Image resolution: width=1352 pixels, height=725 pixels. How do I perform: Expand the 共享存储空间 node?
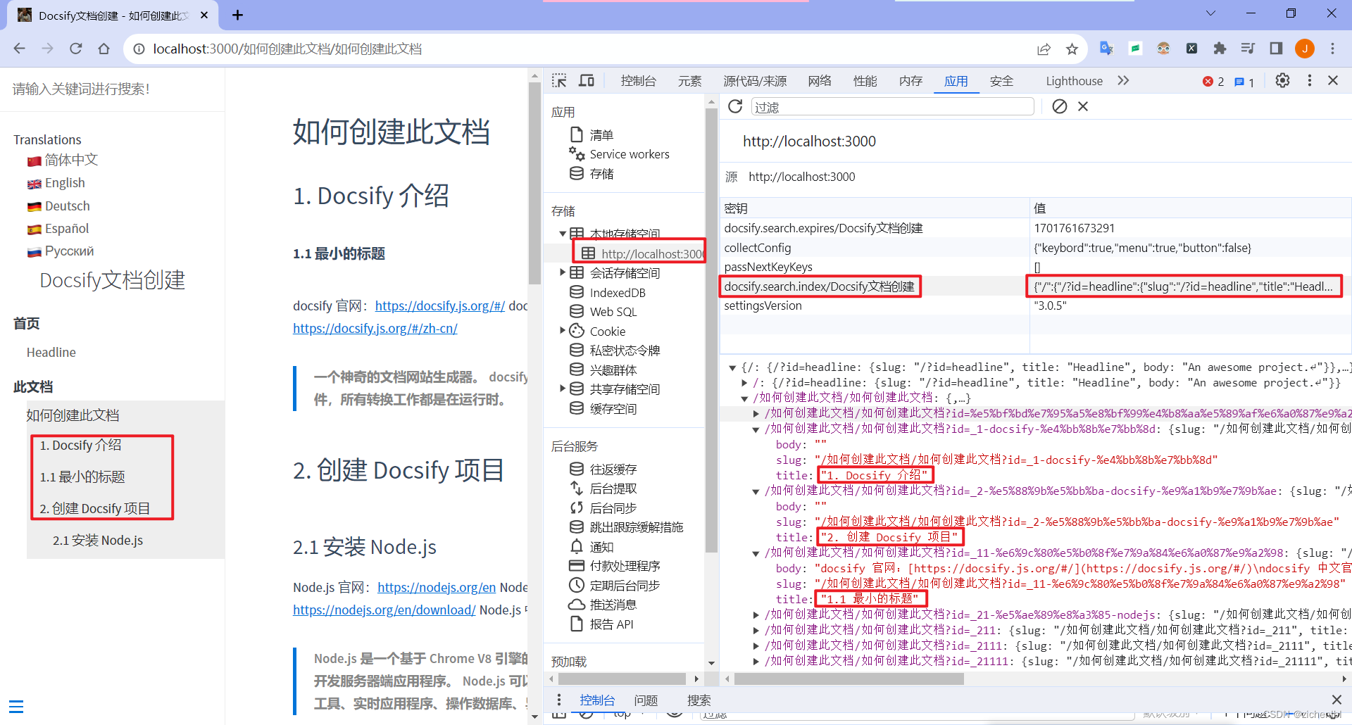click(563, 389)
